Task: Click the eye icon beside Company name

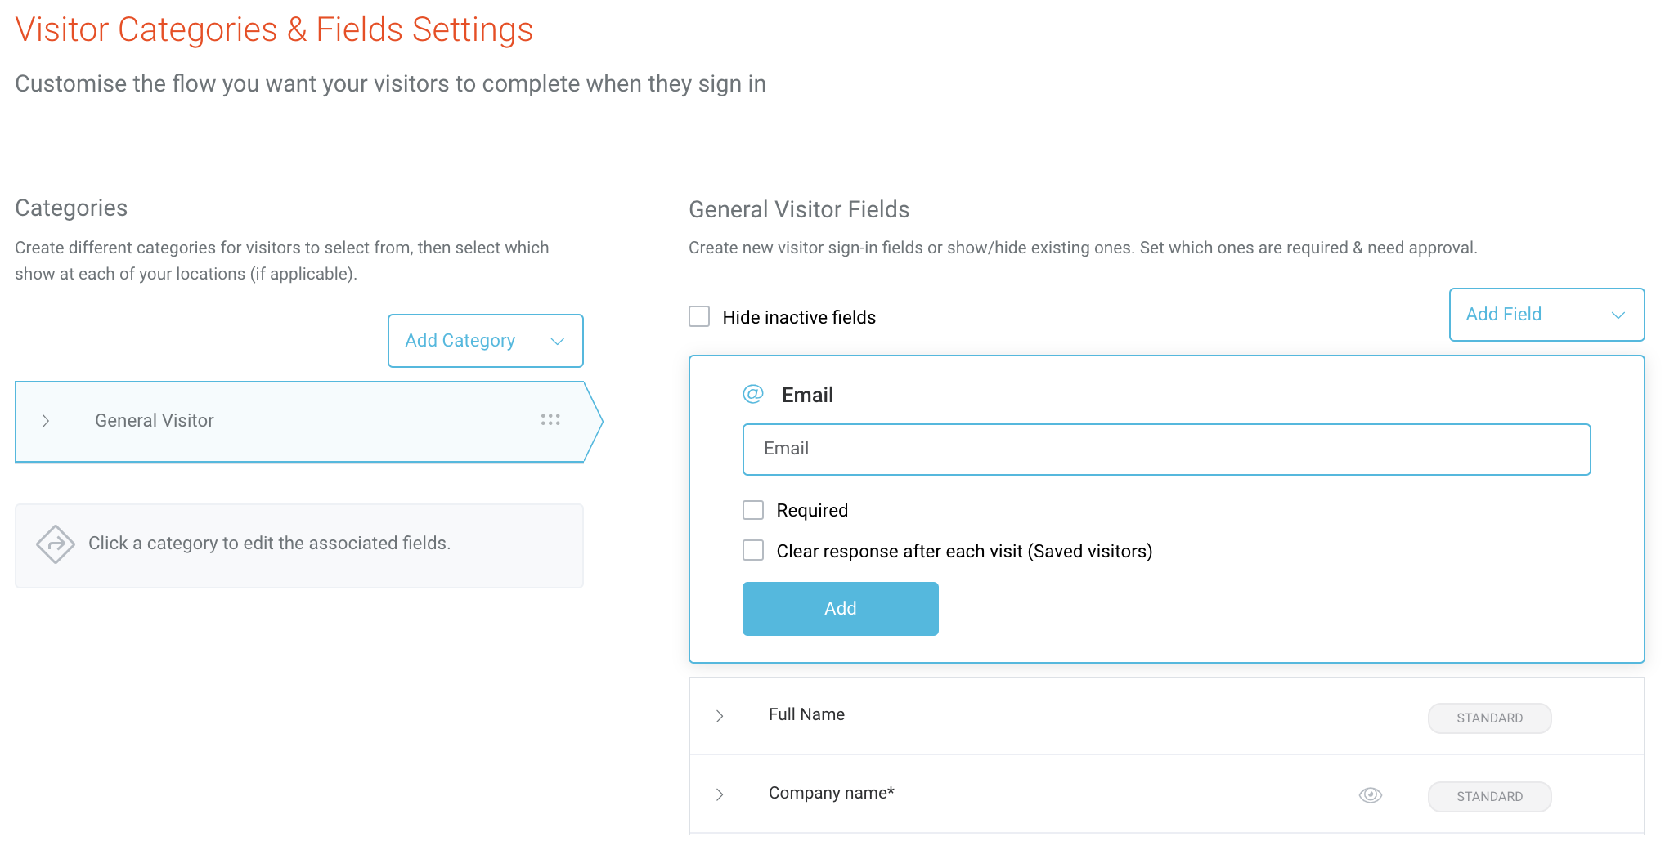Action: tap(1371, 795)
